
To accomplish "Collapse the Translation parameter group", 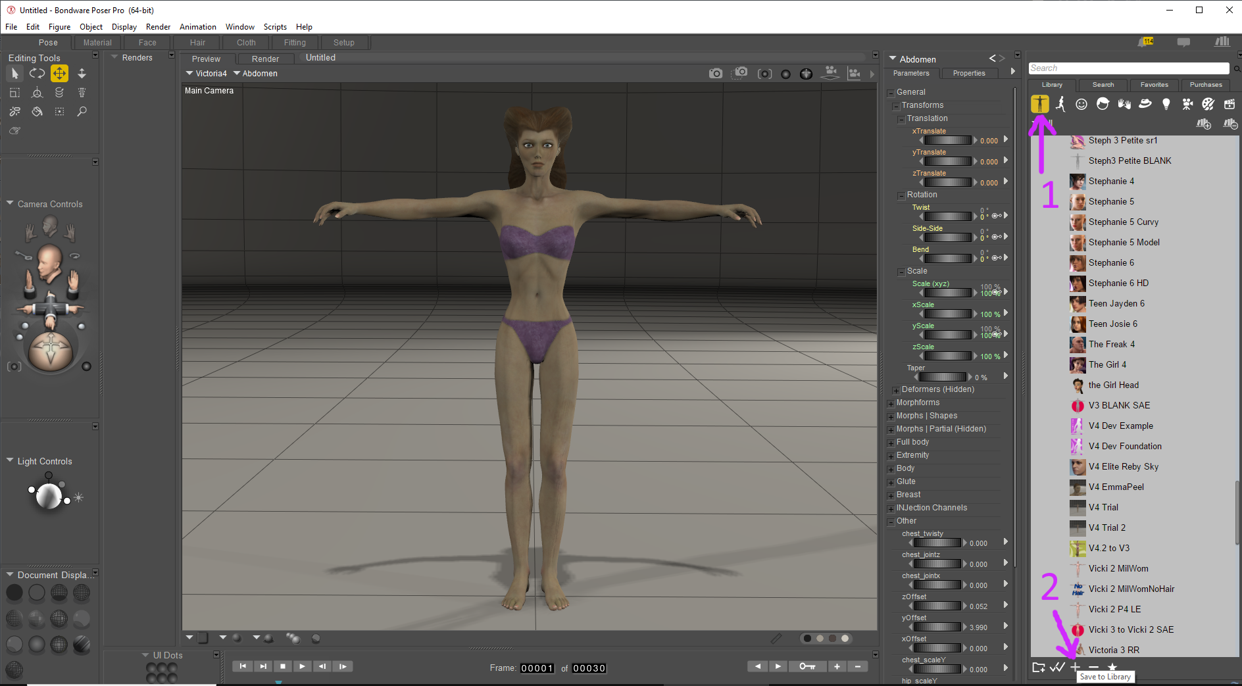I will click(x=901, y=120).
